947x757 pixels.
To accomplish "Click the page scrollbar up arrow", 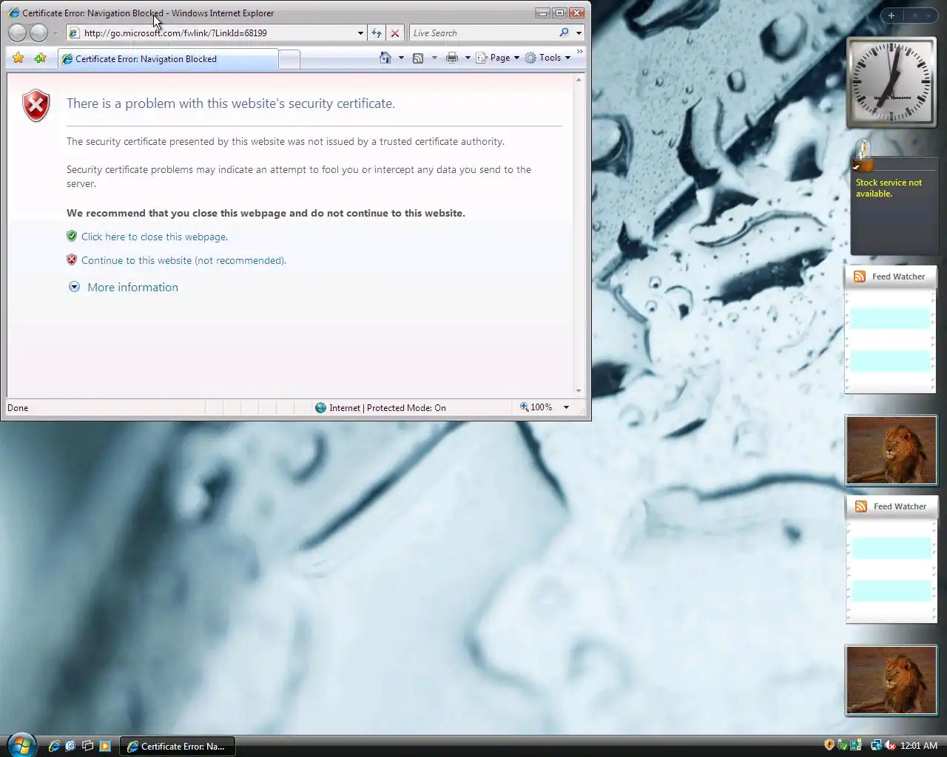I will click(579, 79).
